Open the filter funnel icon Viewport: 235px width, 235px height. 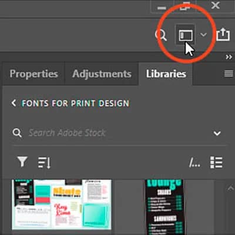(22, 162)
